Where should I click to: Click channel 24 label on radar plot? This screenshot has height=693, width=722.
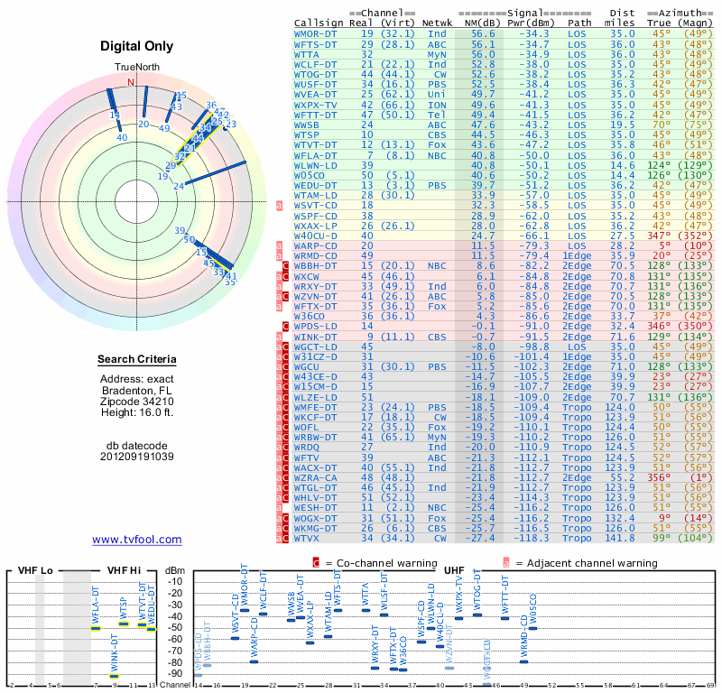179,186
